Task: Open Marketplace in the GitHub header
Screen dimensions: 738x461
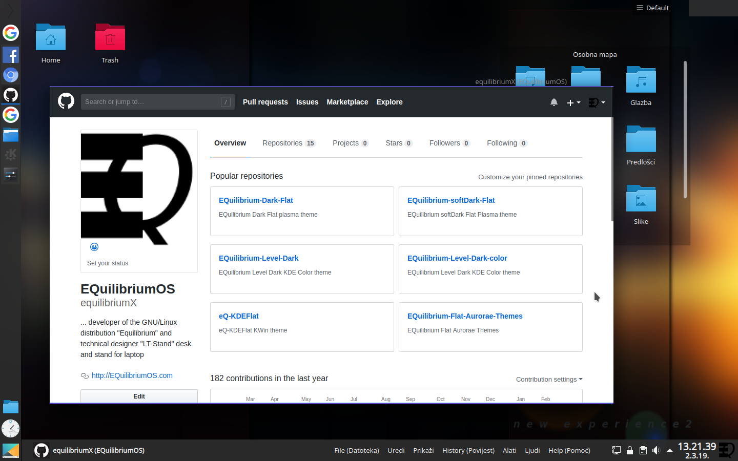Action: pyautogui.click(x=347, y=102)
